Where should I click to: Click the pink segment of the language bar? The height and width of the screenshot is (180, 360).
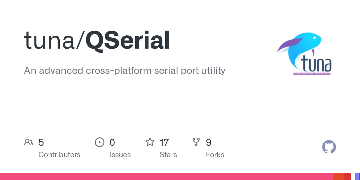(165, 176)
